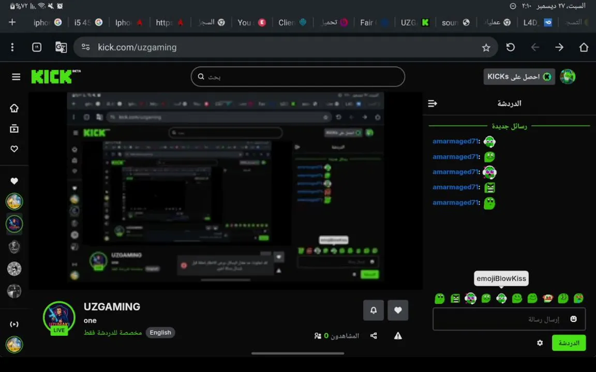Screen dimensions: 596x372
Task: Open the outlined heart Following sidebar icon
Action: click(14, 149)
